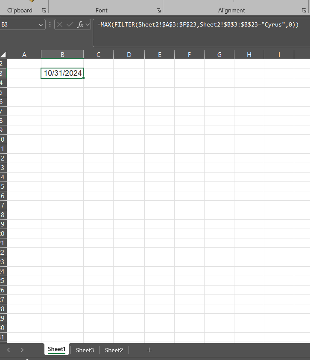The image size is (310, 360).
Task: Open Insert Function fx dialog
Action: 80,24
